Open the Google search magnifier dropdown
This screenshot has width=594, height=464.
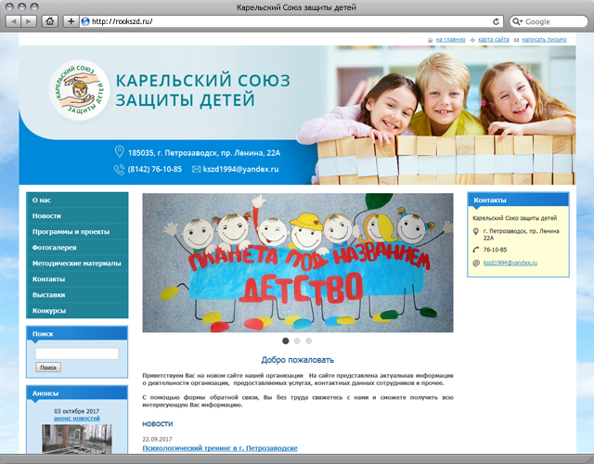point(517,21)
